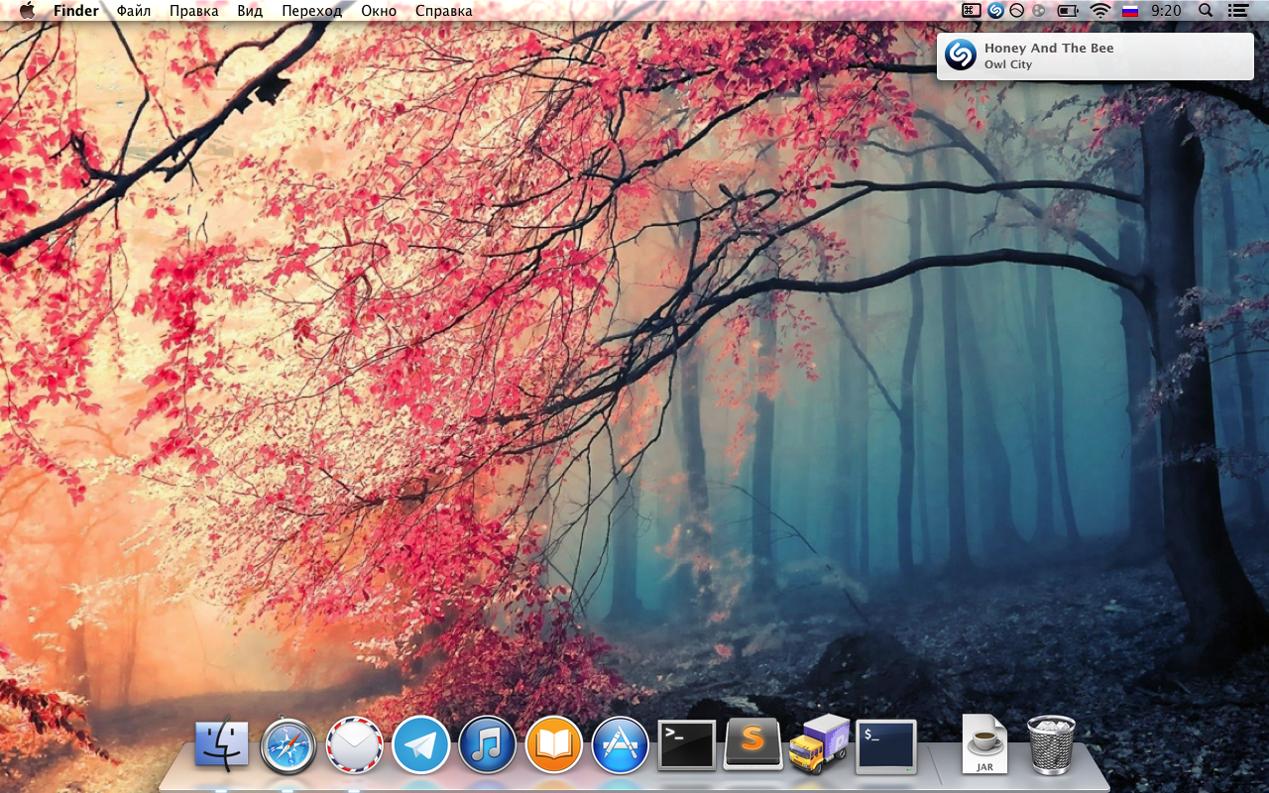Open Spotlight search

coord(1206,11)
